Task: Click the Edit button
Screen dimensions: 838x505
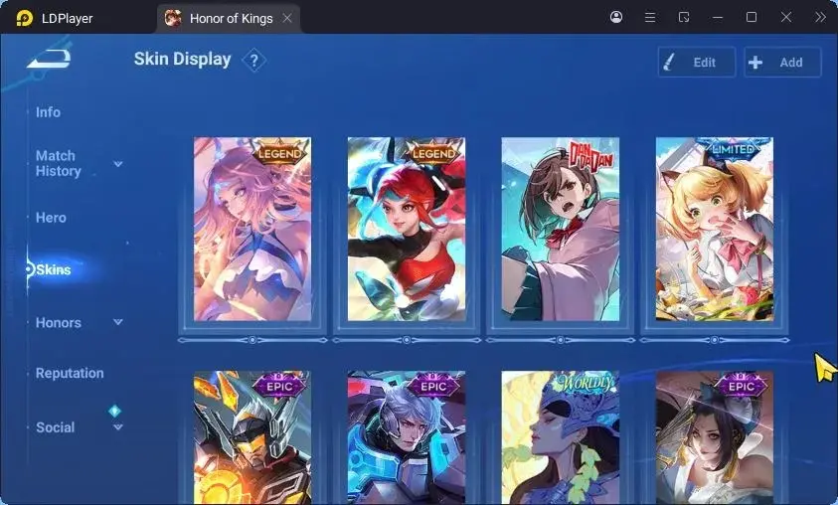Action: click(697, 63)
